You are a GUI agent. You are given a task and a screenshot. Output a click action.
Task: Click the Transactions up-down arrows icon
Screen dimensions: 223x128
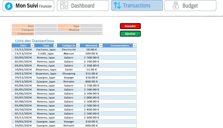pyautogui.click(x=117, y=5)
